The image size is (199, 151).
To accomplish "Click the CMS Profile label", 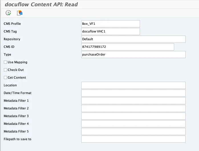I will pyautogui.click(x=12, y=24).
